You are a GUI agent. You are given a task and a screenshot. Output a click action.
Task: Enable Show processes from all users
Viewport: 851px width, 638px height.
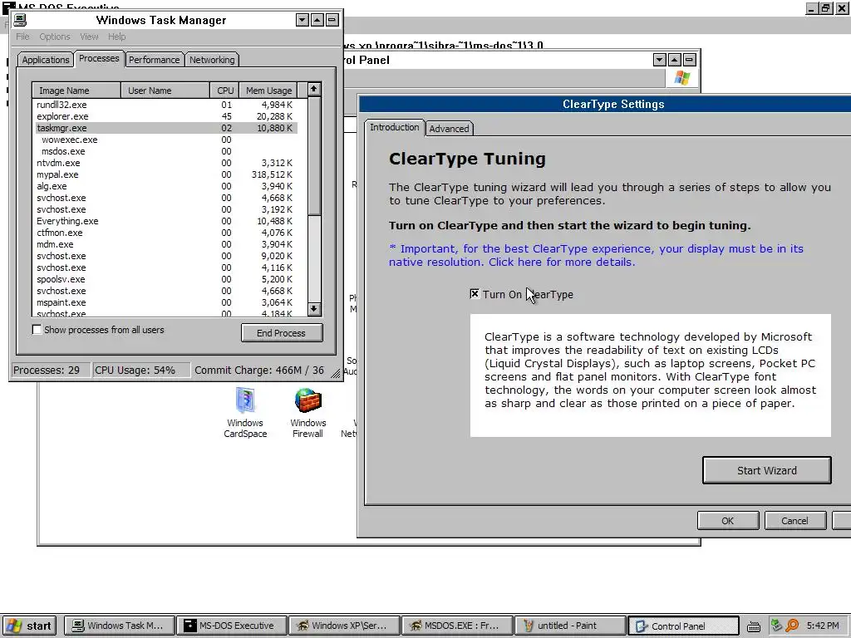coord(37,329)
